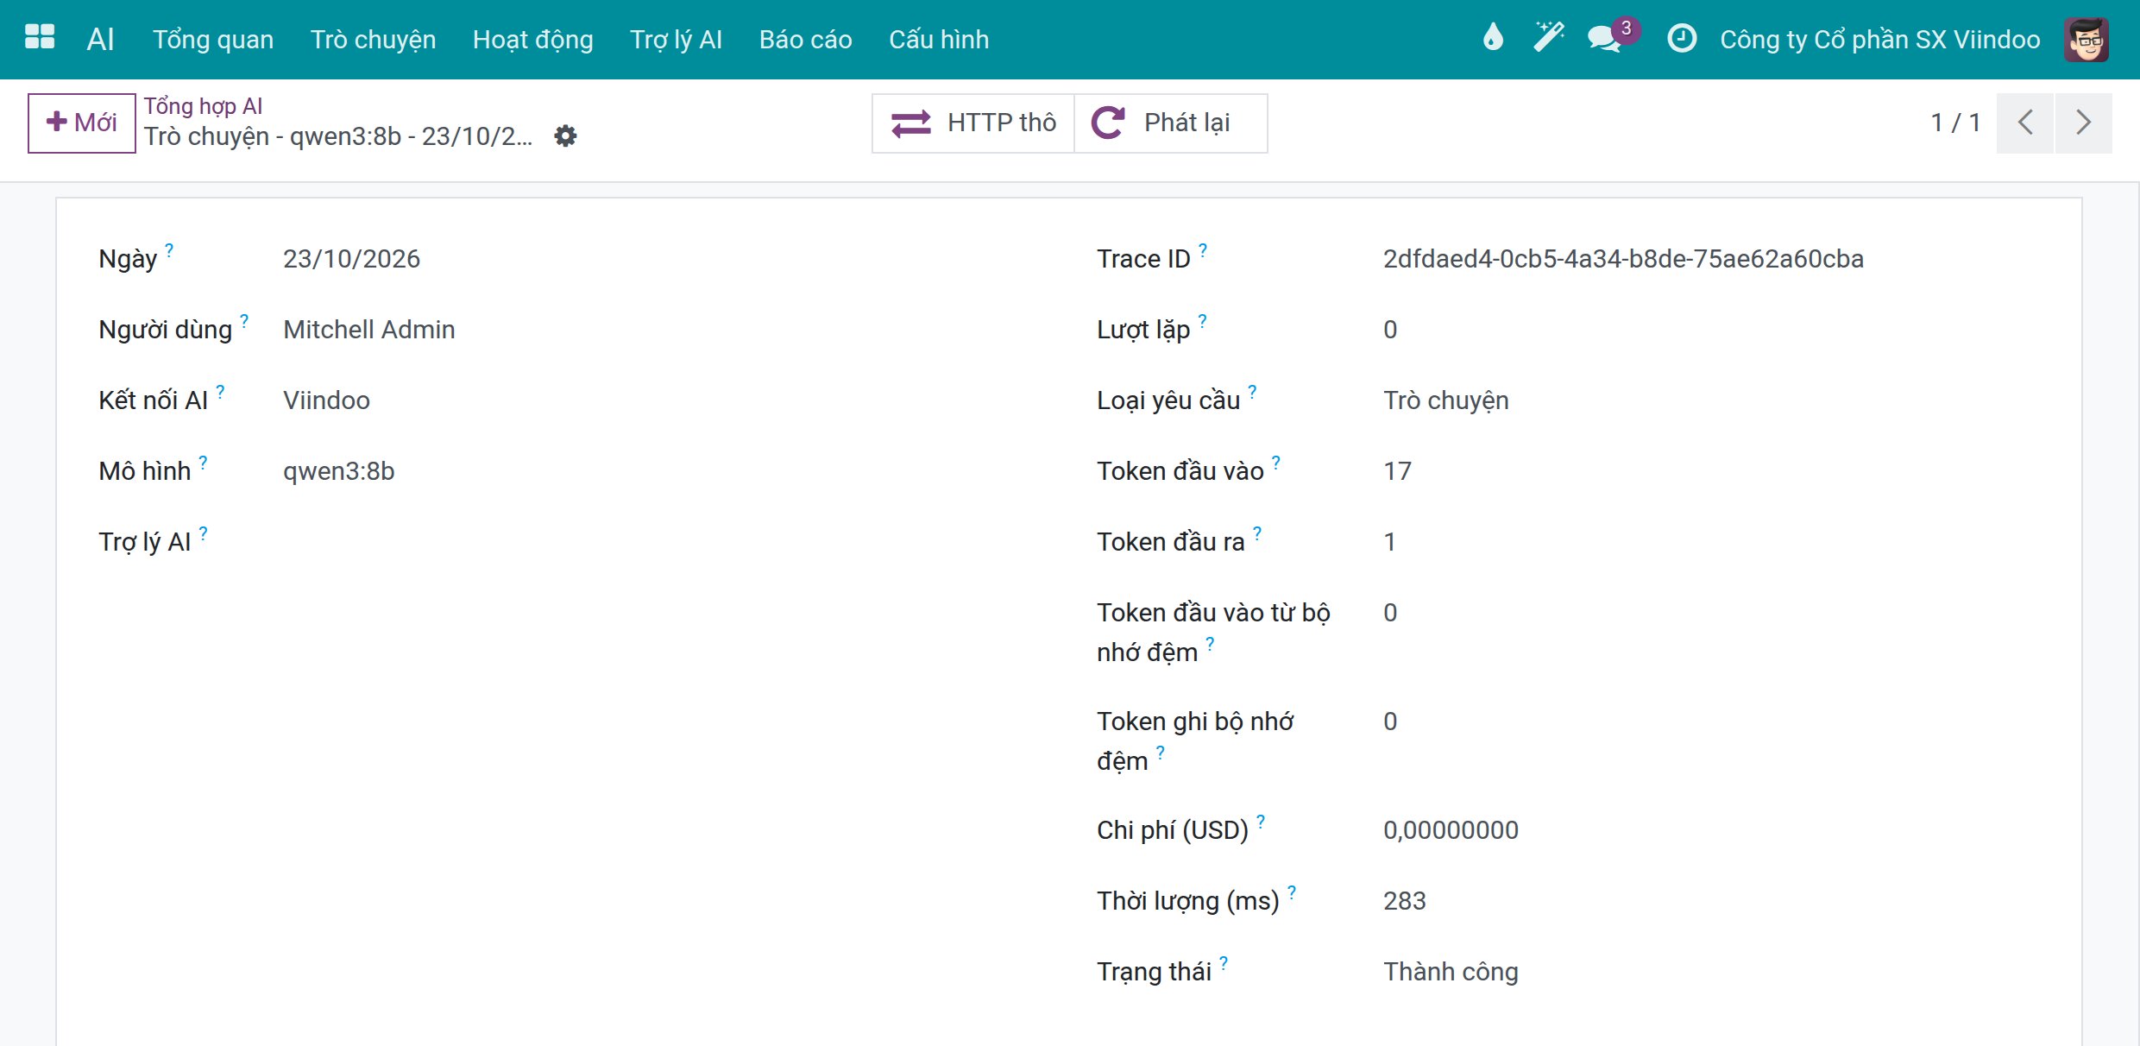This screenshot has height=1046, width=2140.
Task: Open the Tổng quan menu
Action: pyautogui.click(x=213, y=39)
